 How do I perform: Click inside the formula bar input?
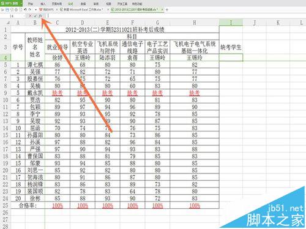tap(176, 16)
